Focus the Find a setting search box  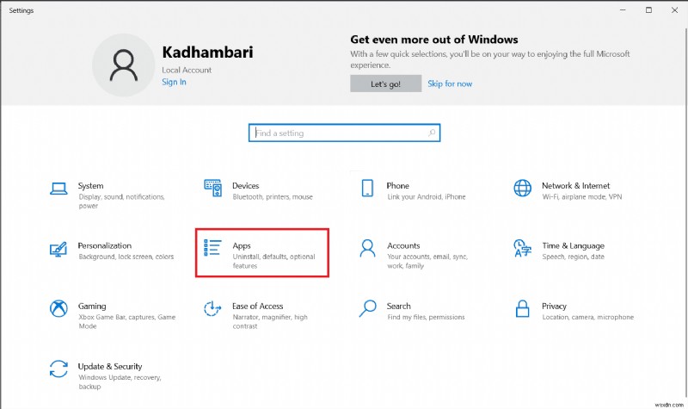tap(340, 133)
